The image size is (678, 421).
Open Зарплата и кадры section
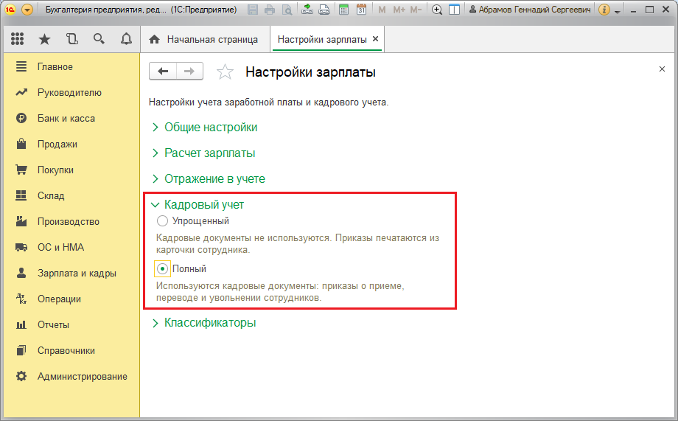71,273
